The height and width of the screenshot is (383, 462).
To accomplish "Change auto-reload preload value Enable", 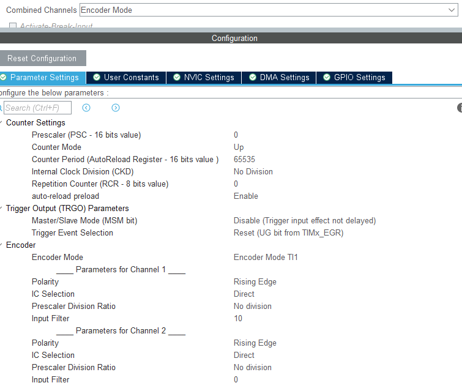I will pos(246,196).
